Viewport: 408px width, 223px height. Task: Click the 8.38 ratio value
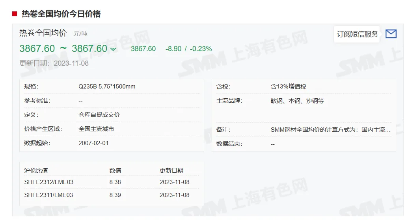tap(115, 182)
